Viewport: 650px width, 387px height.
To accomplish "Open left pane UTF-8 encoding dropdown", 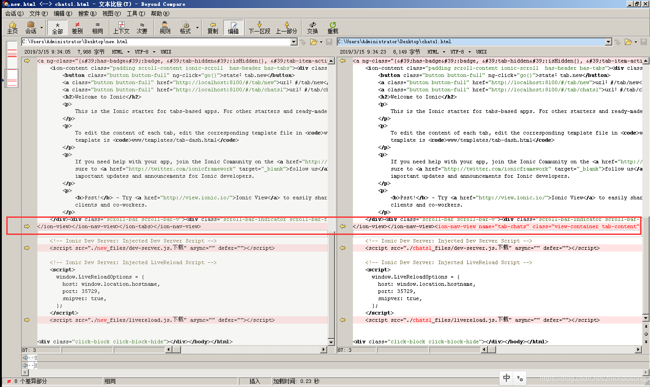I will pyautogui.click(x=145, y=52).
